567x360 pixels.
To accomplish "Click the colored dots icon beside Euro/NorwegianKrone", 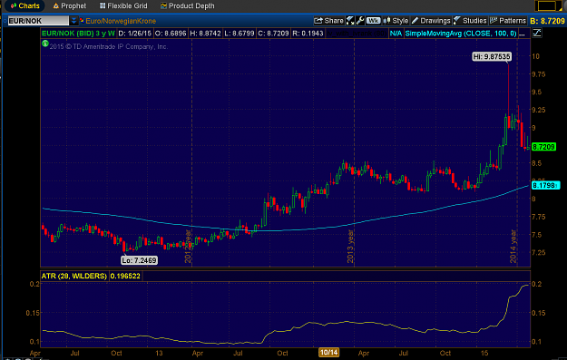I will [82, 21].
